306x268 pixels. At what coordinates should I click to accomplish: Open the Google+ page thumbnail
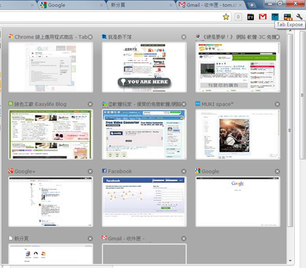tap(50, 202)
